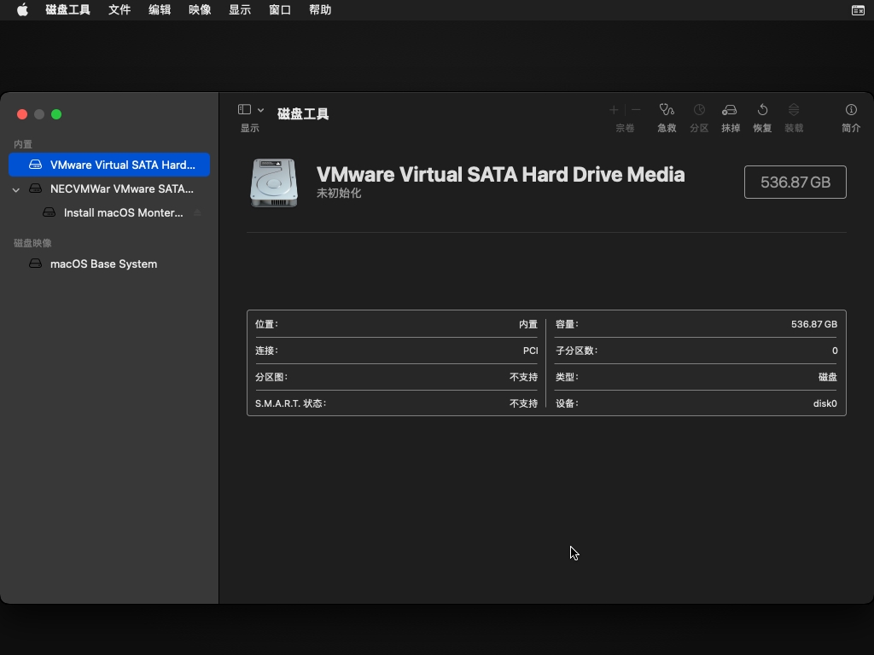This screenshot has height=655, width=874.
Task: Click the add volume plus icon
Action: [613, 110]
